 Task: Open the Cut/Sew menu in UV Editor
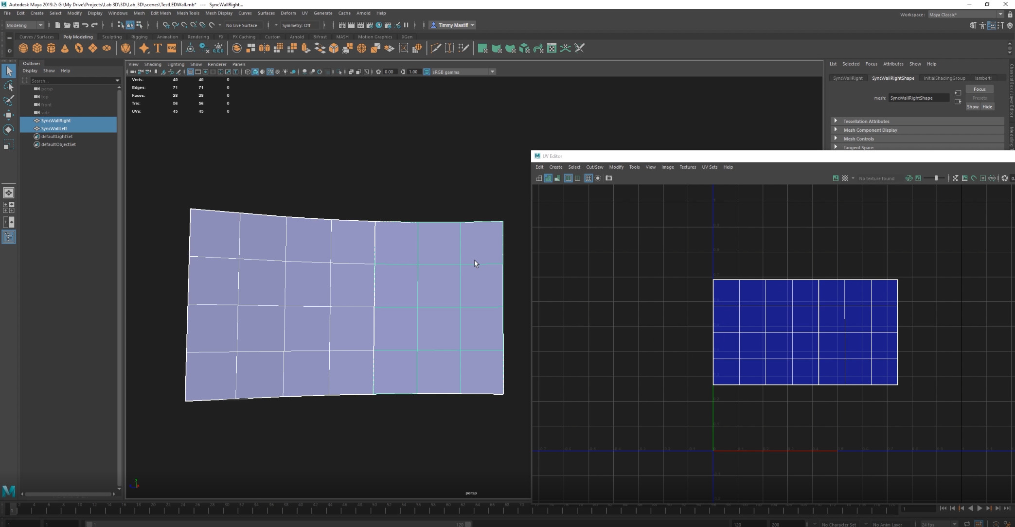[594, 167]
